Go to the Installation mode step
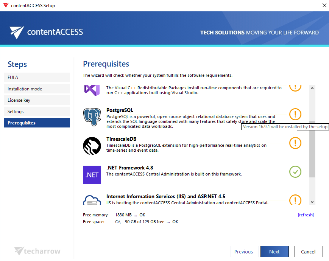The height and width of the screenshot is (261, 329). pyautogui.click(x=37, y=89)
